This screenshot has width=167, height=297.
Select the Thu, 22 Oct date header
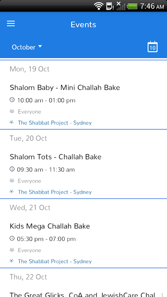(x=29, y=277)
